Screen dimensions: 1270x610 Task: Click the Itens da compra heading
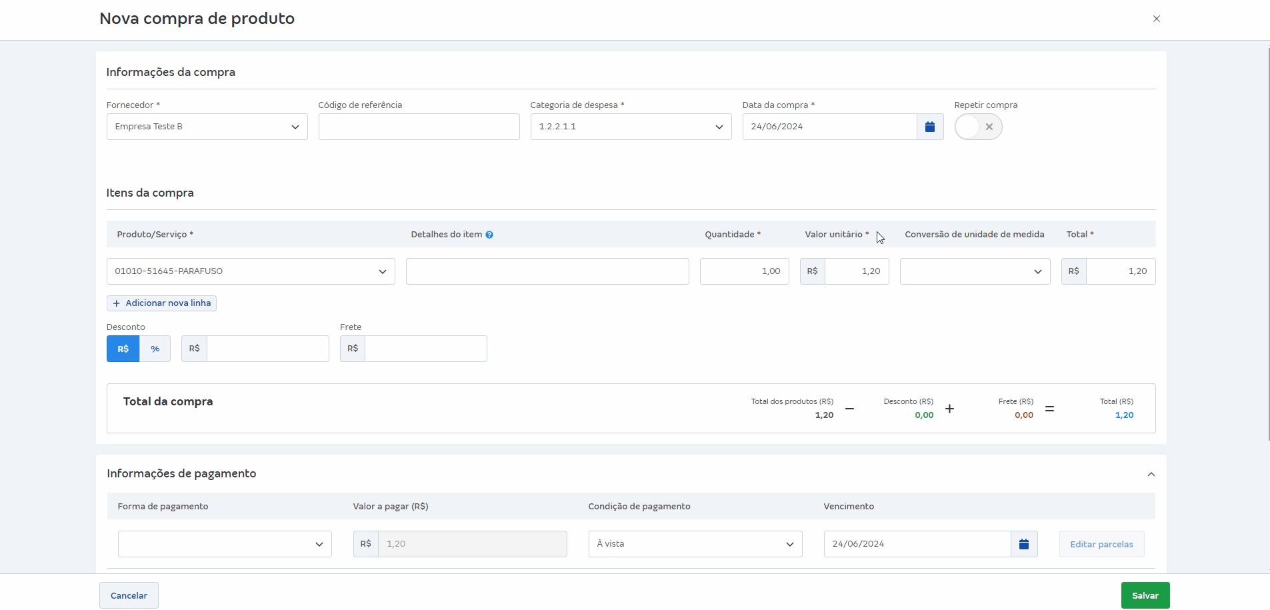150,193
